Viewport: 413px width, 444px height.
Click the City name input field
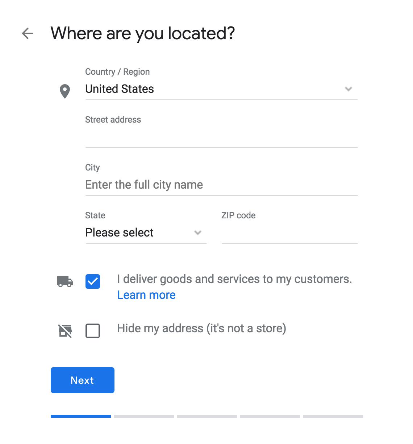[221, 185]
